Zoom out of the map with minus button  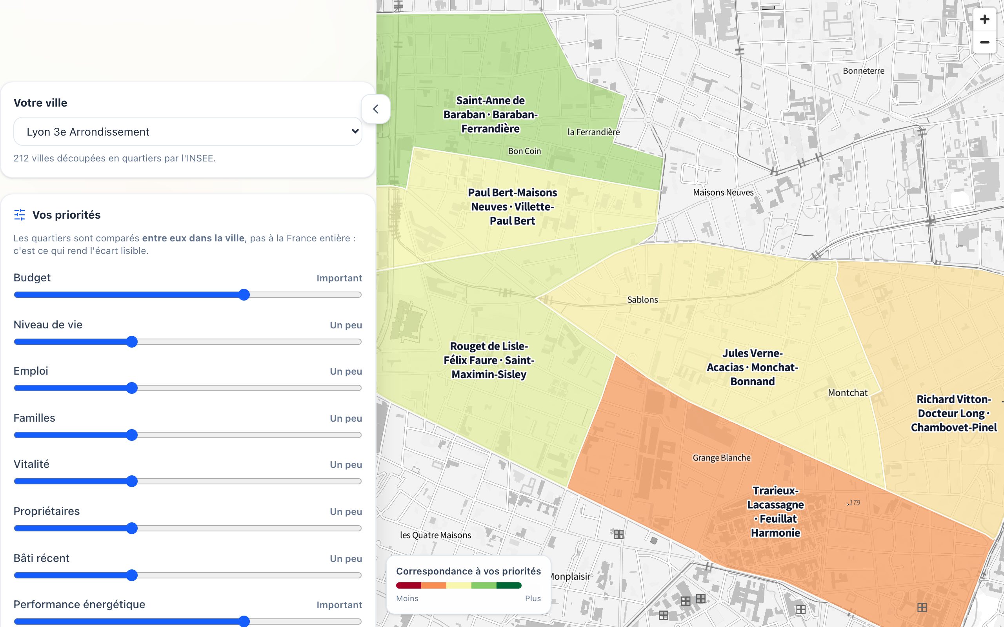984,42
